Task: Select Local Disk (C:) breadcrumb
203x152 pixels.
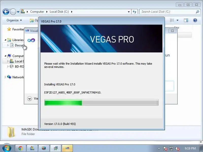Action: click(59, 12)
